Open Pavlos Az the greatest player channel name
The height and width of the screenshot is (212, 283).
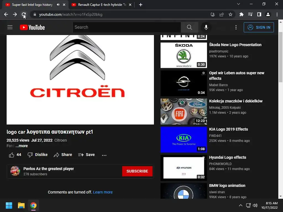(x=49, y=169)
